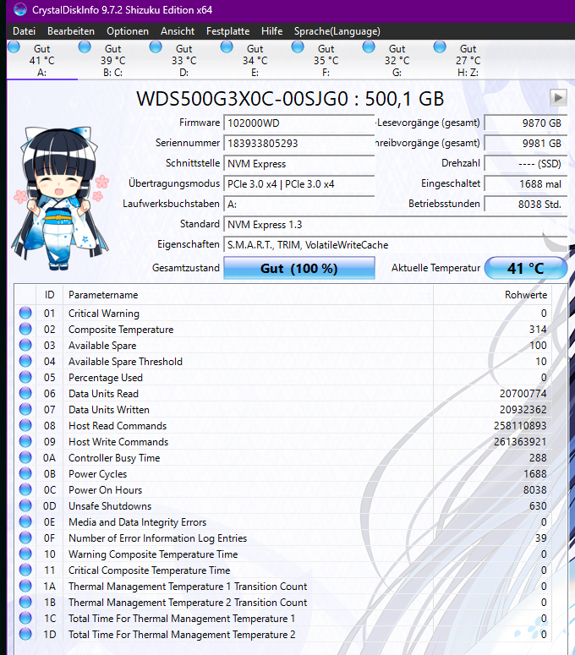The height and width of the screenshot is (655, 575).
Task: Click status icon of Controller Busy Time row
Action: (x=25, y=458)
